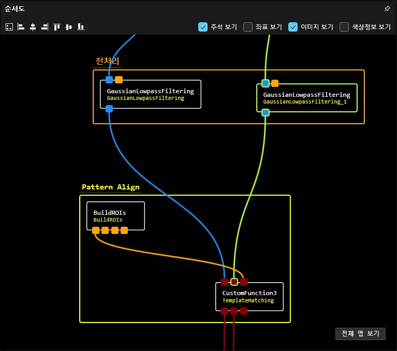Select the BuildROIs node
Image resolution: width=397 pixels, height=351 pixels.
(115, 216)
